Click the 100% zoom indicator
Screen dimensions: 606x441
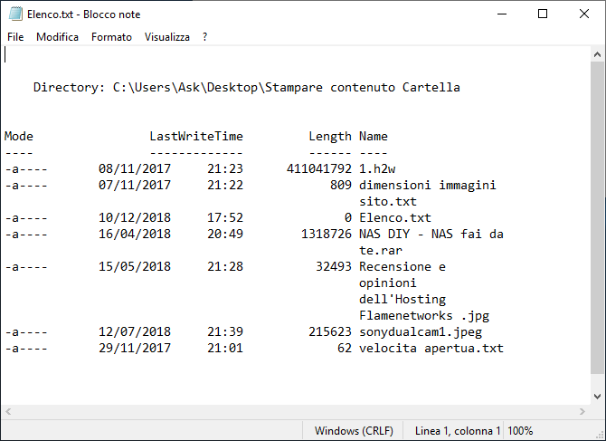point(520,431)
